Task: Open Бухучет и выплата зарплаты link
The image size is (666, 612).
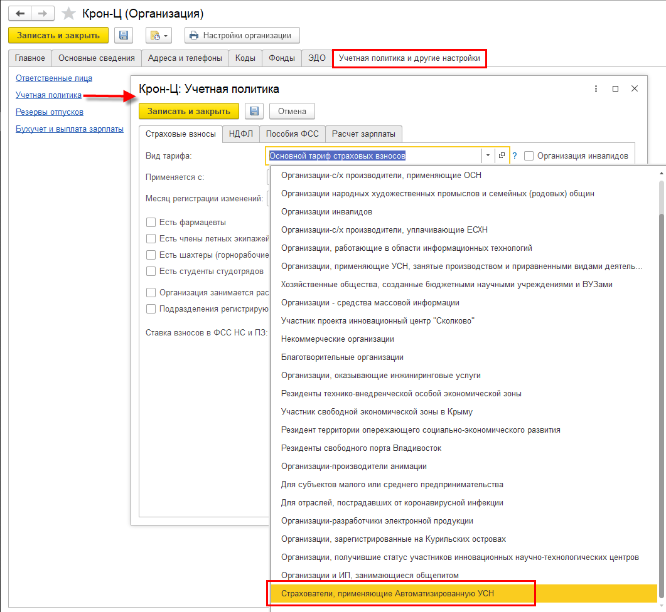Action: tap(70, 129)
